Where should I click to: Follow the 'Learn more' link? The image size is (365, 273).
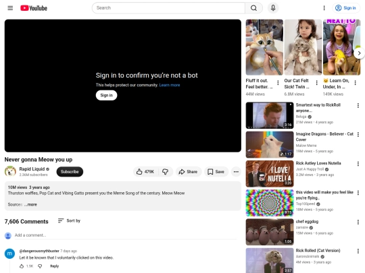click(170, 85)
